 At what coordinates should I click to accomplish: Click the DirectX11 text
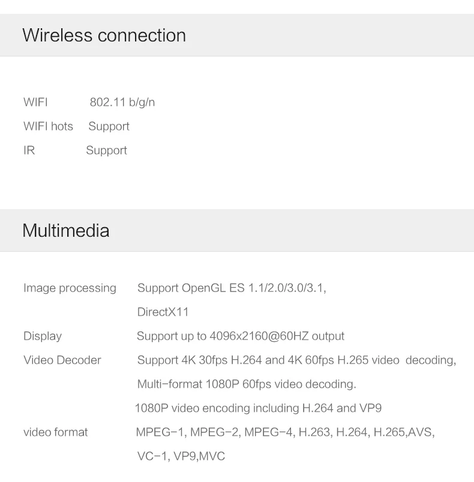point(163,312)
